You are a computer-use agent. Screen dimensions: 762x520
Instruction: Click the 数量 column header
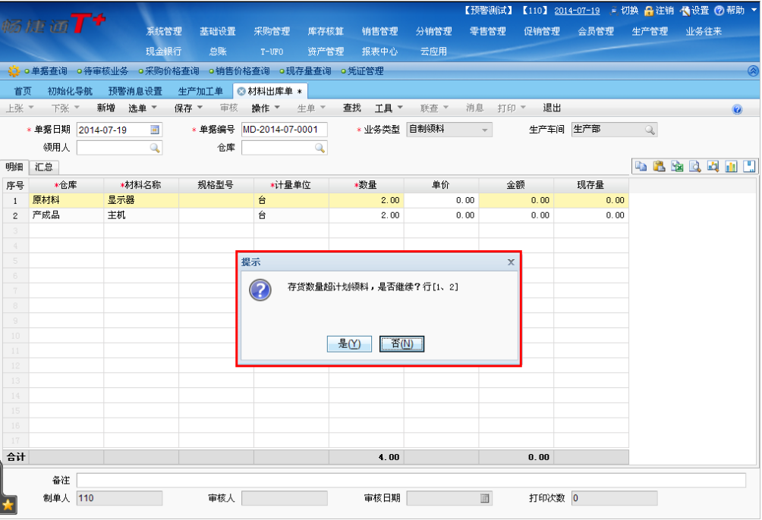click(367, 186)
